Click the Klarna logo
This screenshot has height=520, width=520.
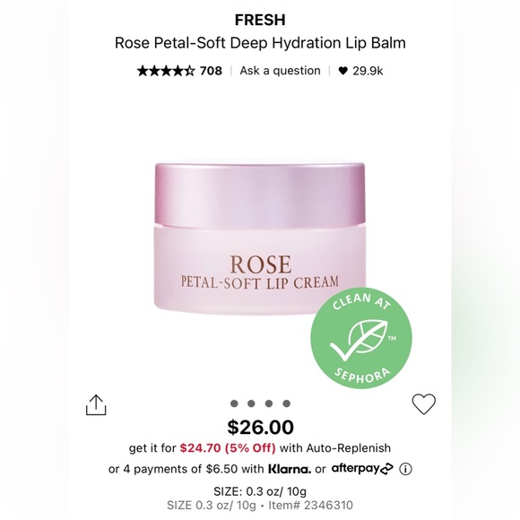(290, 469)
